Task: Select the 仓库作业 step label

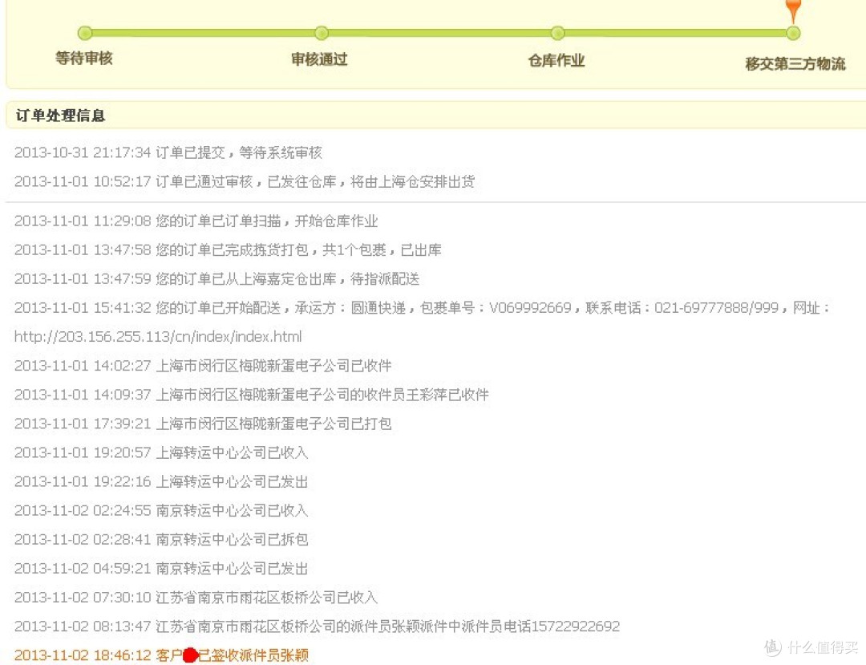Action: [556, 61]
